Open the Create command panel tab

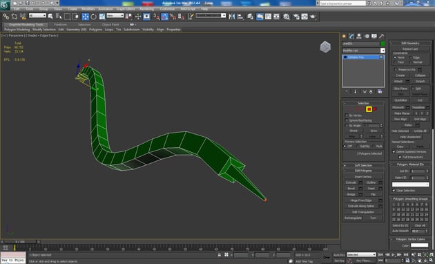345,36
